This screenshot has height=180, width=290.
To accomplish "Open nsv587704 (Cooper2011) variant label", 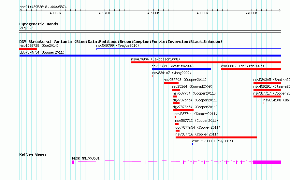I will (194, 93).
